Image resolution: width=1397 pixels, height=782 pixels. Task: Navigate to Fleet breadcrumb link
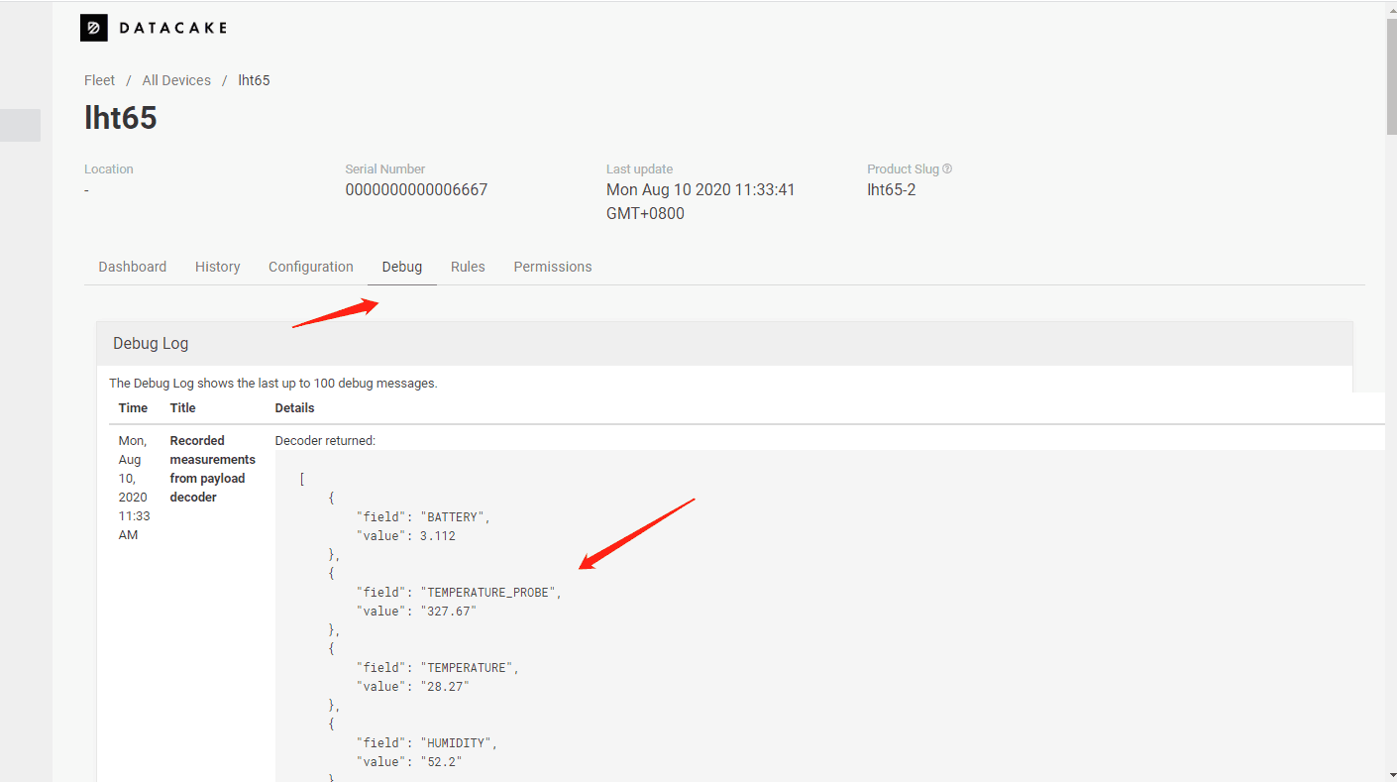100,80
